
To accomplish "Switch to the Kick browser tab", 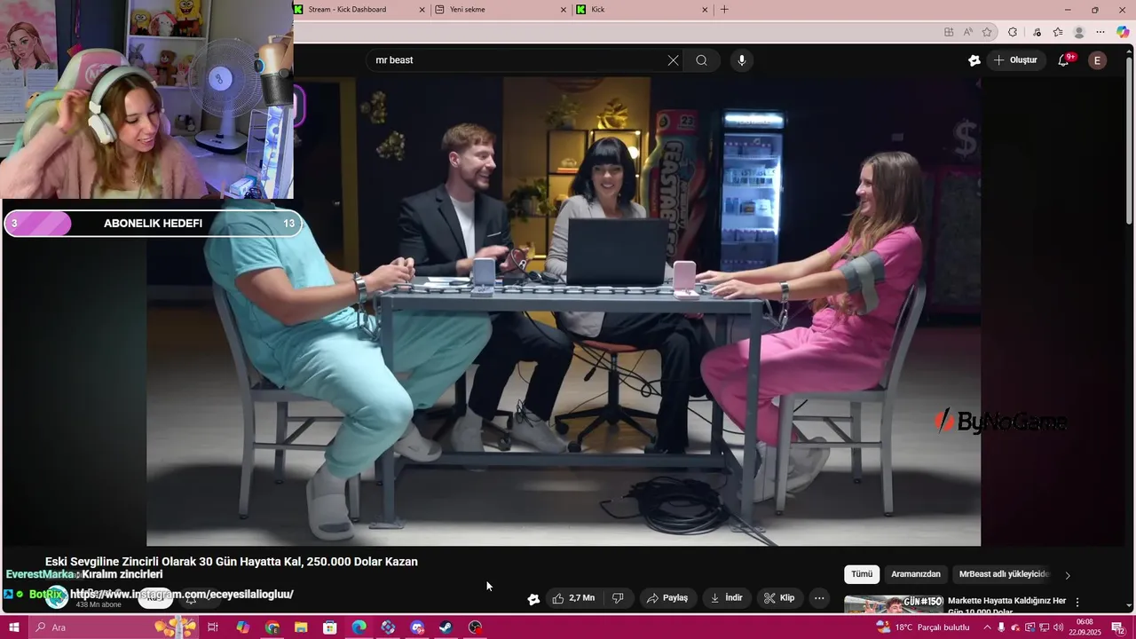I will pos(639,10).
